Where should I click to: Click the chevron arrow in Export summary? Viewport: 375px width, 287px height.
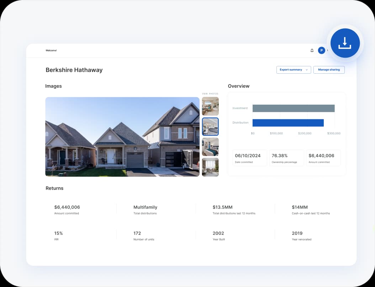pyautogui.click(x=307, y=70)
